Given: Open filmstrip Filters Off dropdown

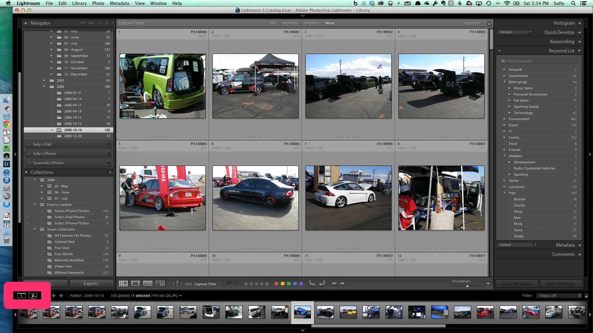Looking at the screenshot, I should coord(559,296).
